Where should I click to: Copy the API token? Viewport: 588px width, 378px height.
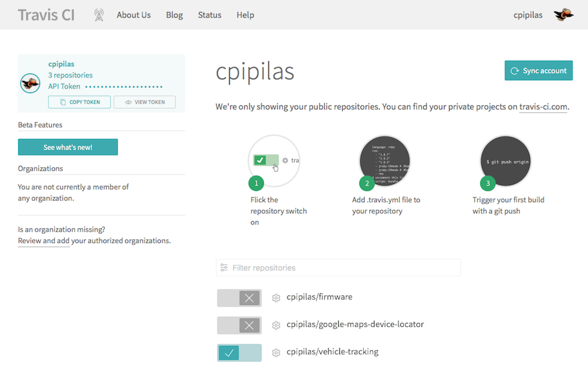point(79,102)
